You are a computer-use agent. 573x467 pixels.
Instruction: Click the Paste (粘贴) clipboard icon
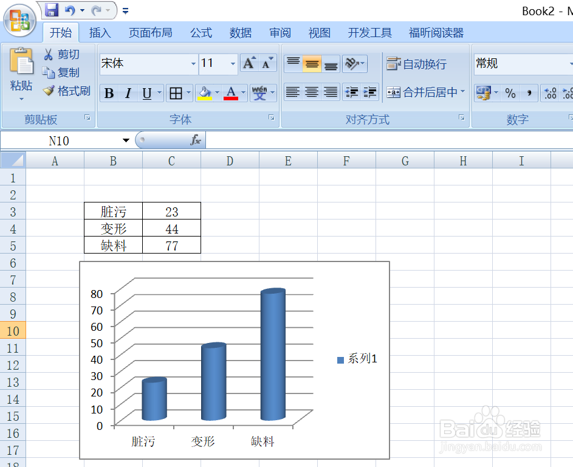pyautogui.click(x=21, y=61)
